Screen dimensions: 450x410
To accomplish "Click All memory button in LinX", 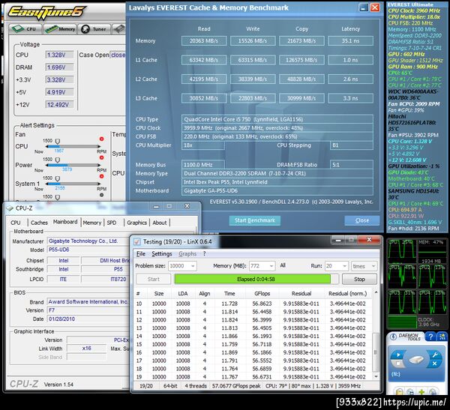I will (x=283, y=265).
